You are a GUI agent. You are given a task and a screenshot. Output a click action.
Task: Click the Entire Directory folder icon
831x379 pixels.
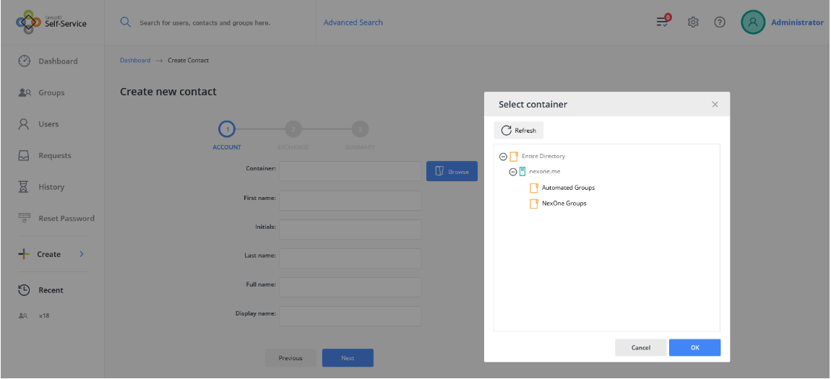[514, 156]
